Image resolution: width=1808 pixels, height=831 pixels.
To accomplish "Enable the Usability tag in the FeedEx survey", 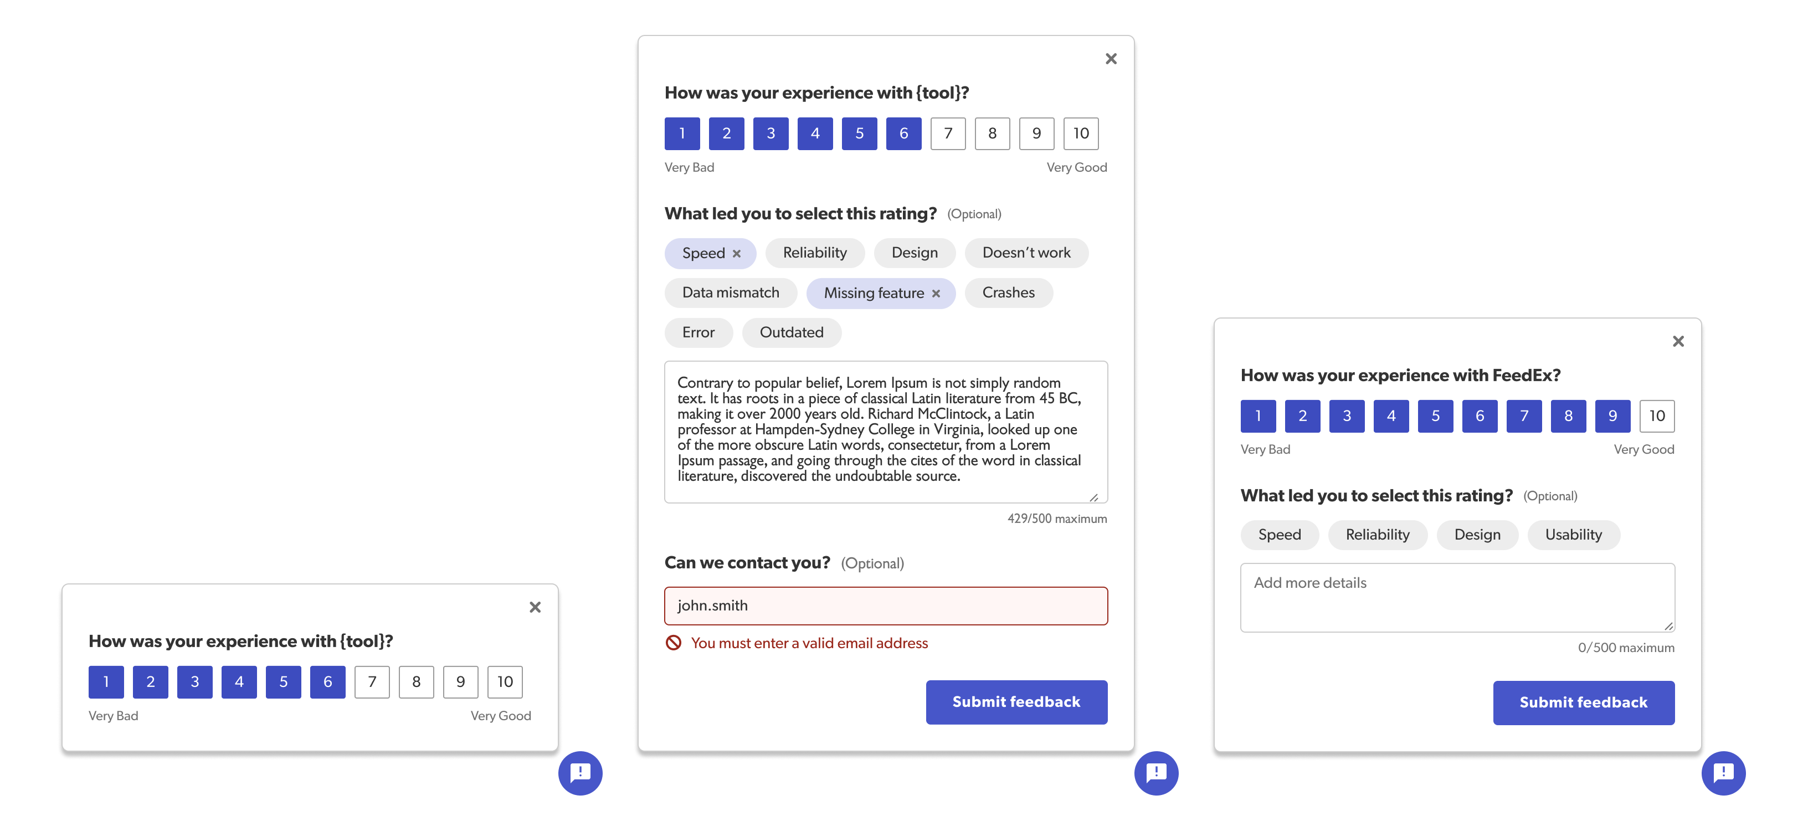I will 1574,534.
